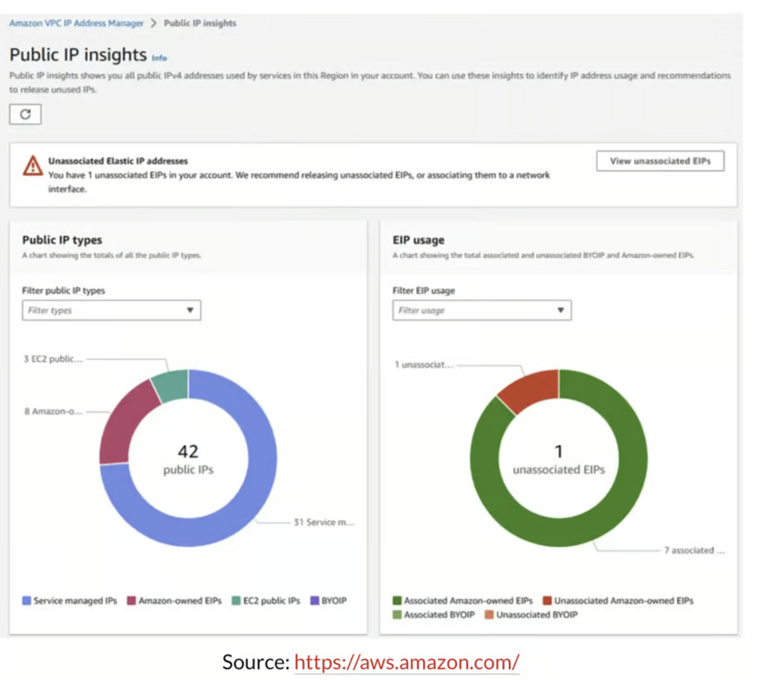Click View unassociated EIPs button
Image resolution: width=777 pixels, height=681 pixels.
(660, 161)
